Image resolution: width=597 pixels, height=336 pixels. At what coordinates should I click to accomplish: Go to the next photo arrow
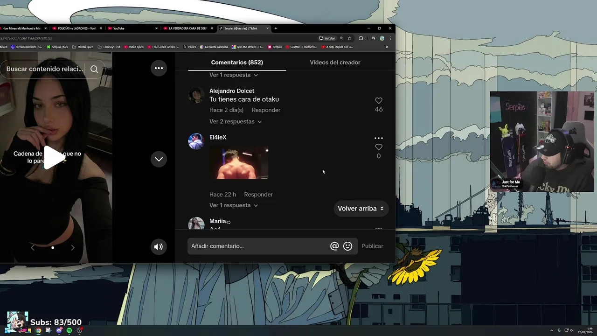tap(72, 248)
